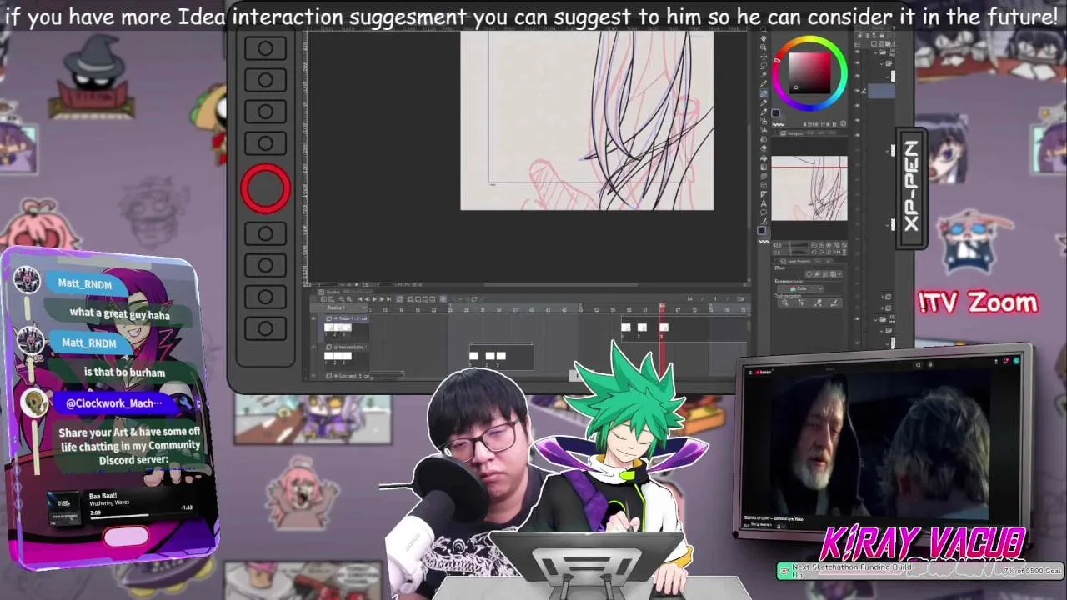Image resolution: width=1067 pixels, height=600 pixels.
Task: Click the '7% of 3500 Goal' text
Action: 1032,571
